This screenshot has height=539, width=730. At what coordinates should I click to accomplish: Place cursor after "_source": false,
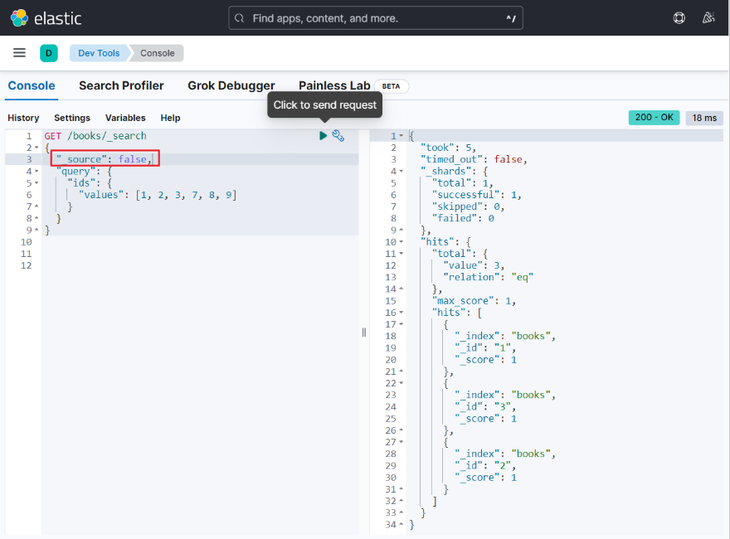point(153,159)
